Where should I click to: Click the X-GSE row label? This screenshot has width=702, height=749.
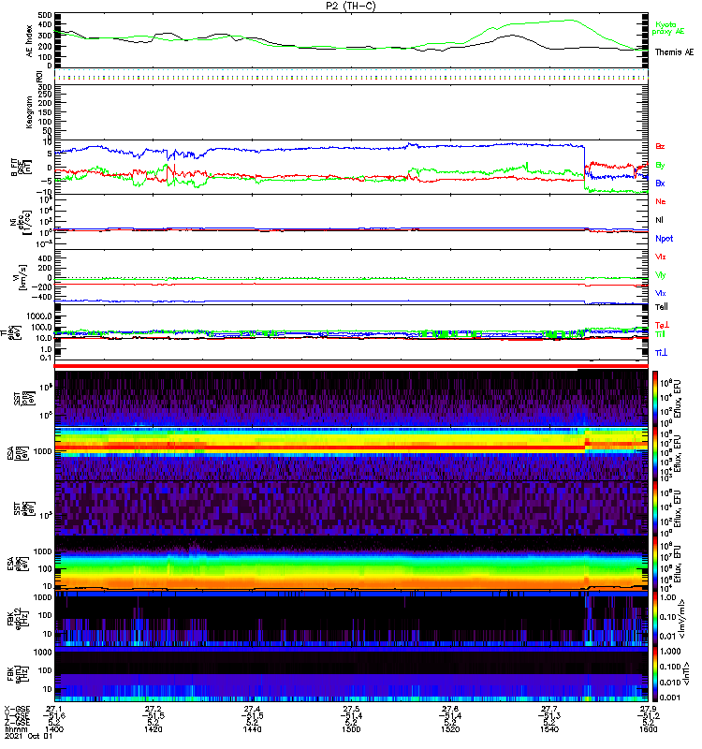(17, 709)
